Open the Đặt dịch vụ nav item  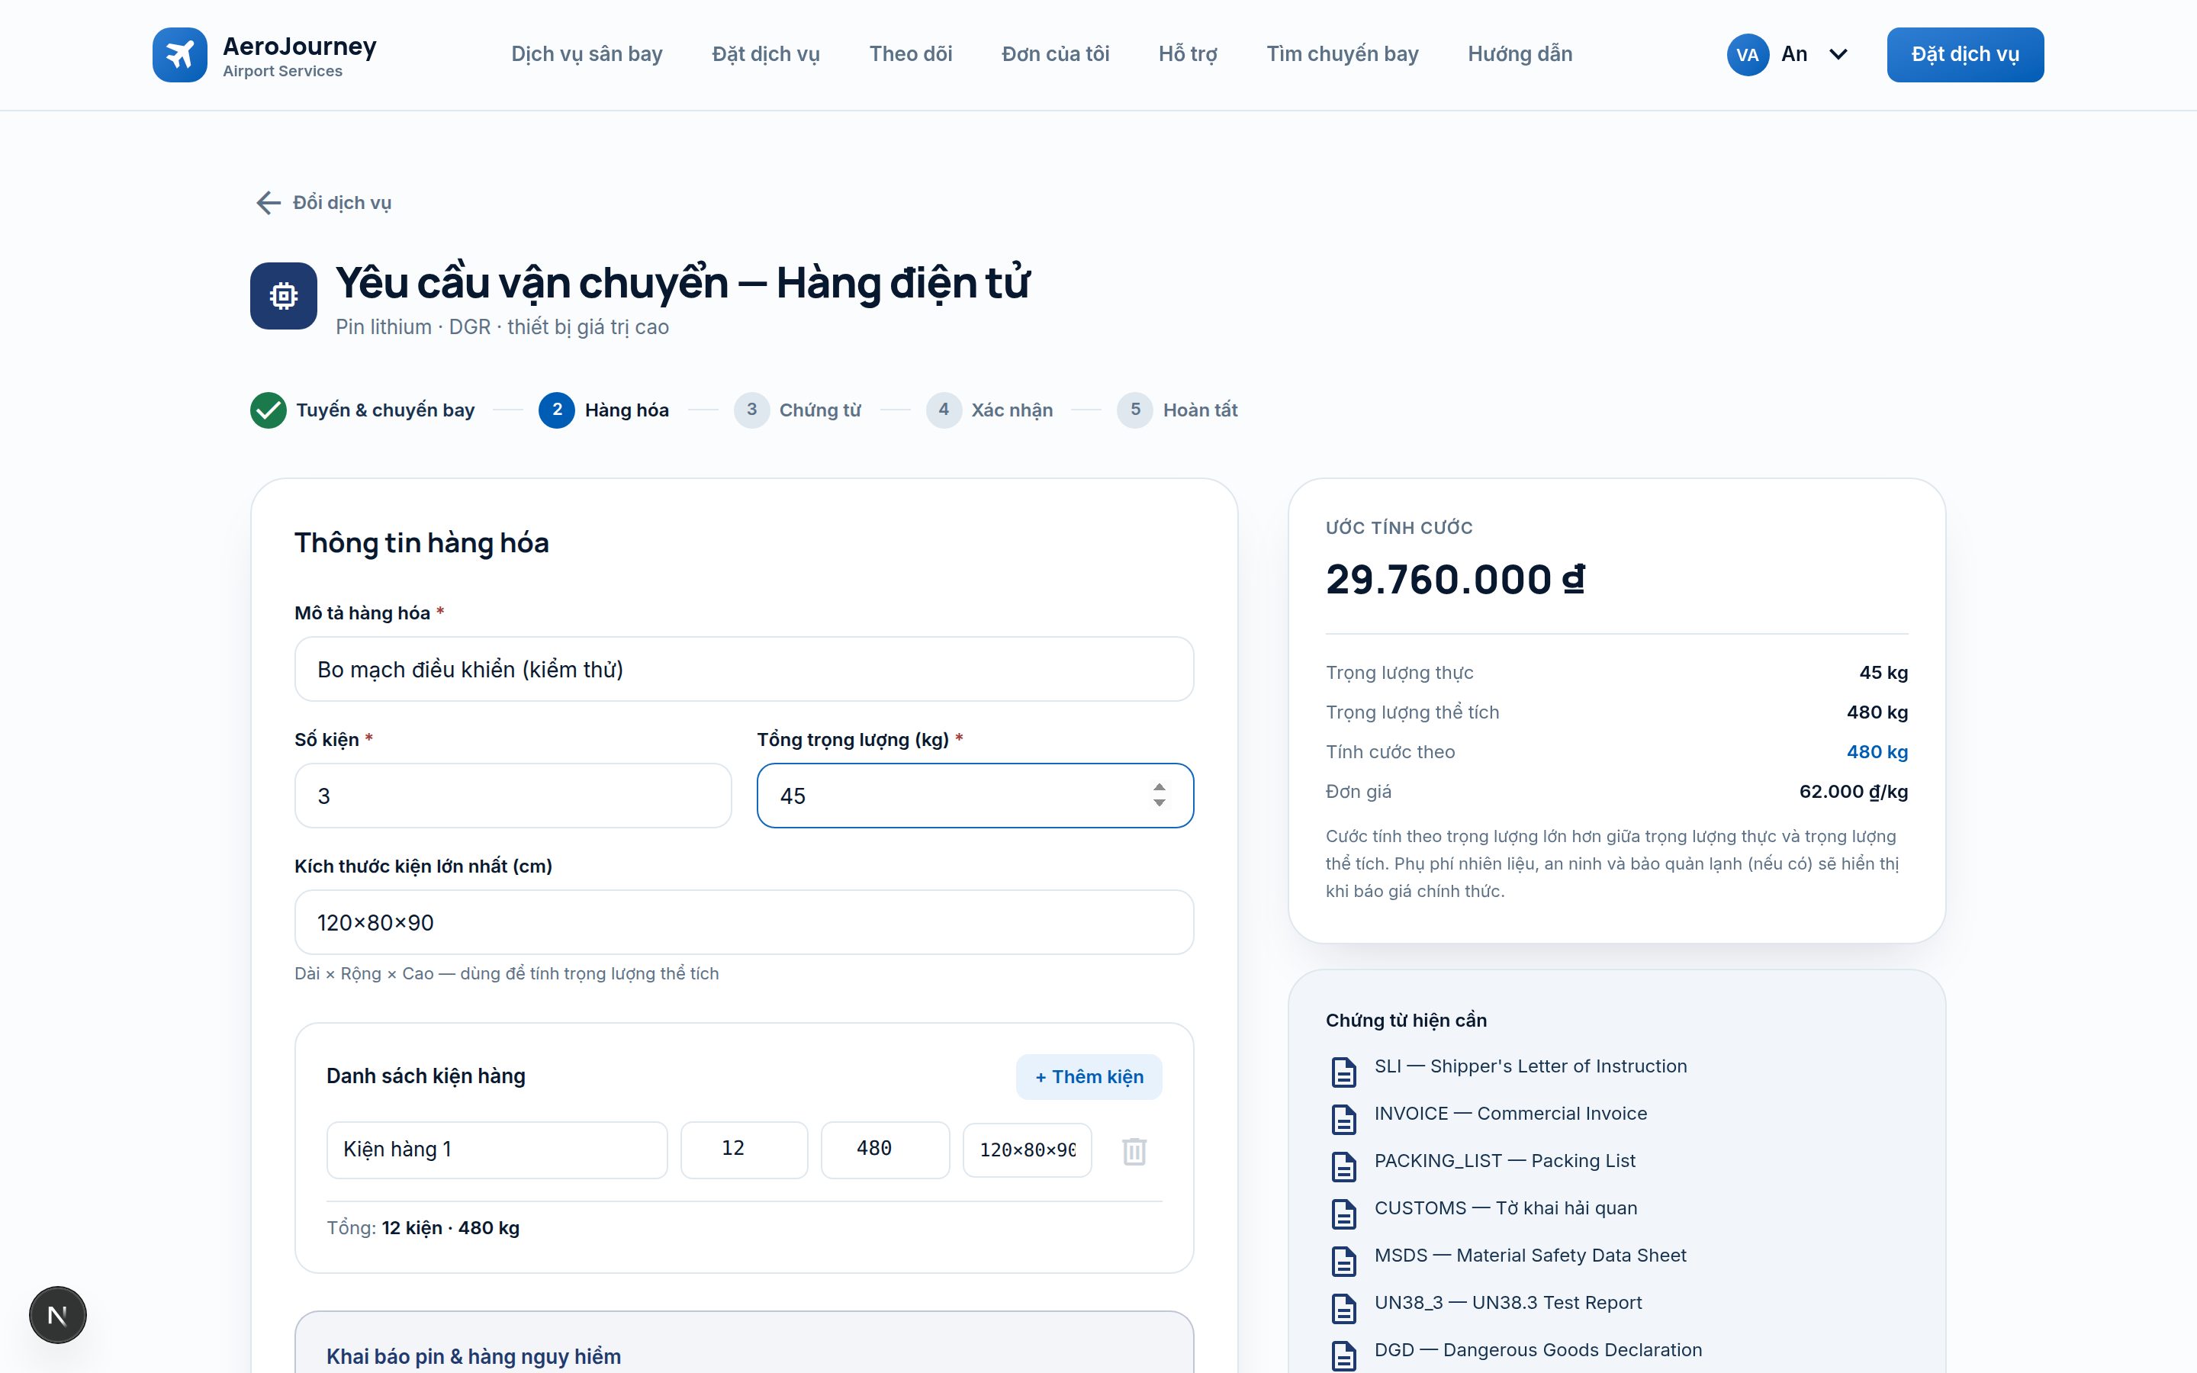tap(765, 54)
